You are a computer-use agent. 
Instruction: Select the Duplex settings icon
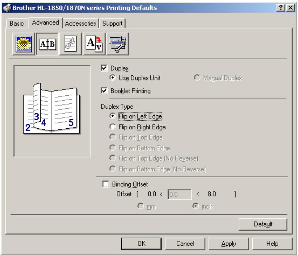pos(47,44)
